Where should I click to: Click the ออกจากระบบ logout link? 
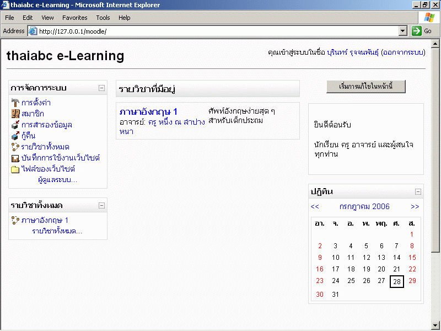click(403, 52)
